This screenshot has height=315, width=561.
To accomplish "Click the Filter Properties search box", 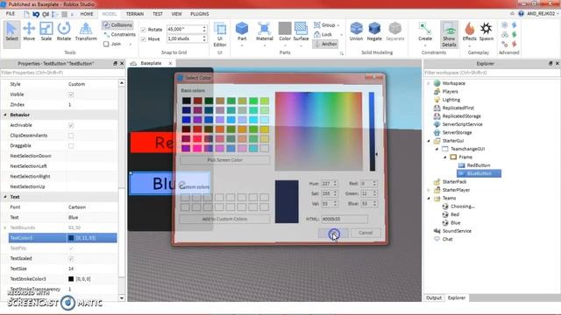I will coord(62,73).
